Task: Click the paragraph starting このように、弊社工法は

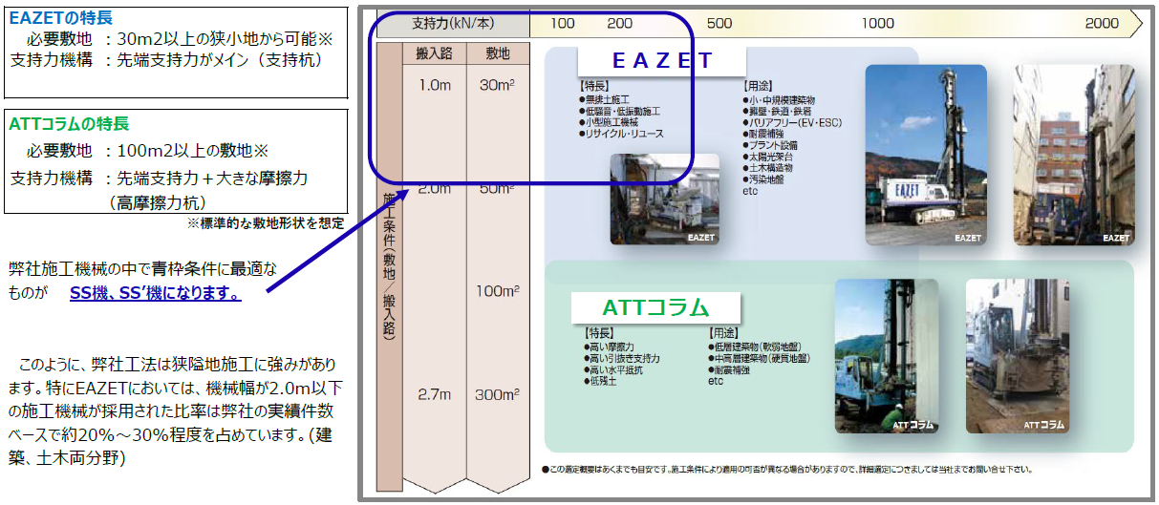Action: tap(175, 411)
